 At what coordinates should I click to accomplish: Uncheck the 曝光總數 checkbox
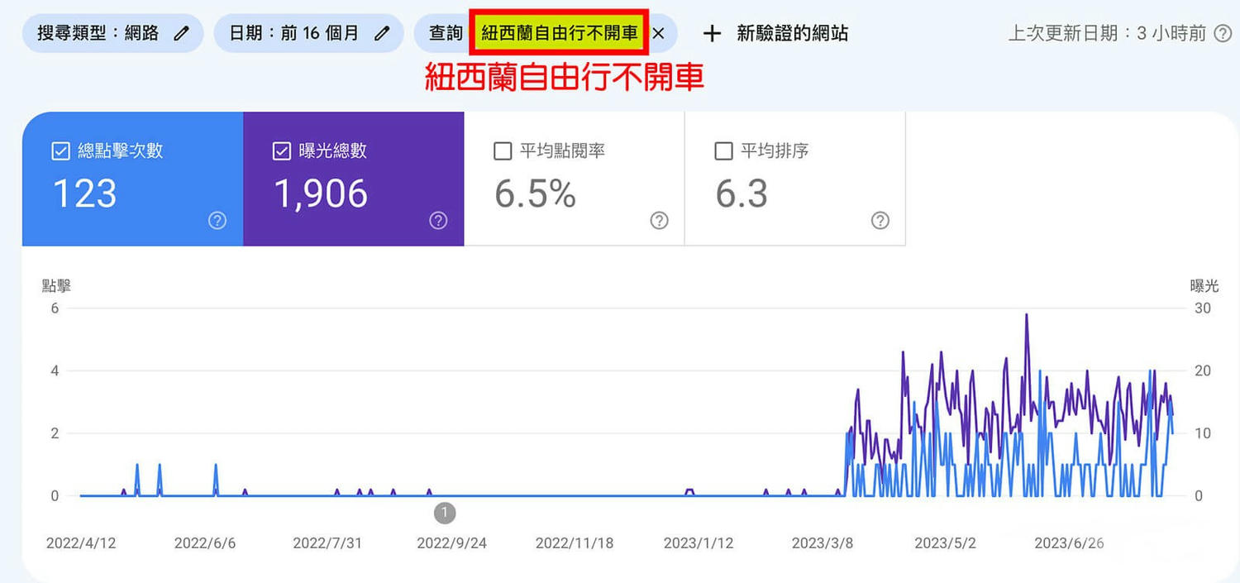tap(281, 150)
